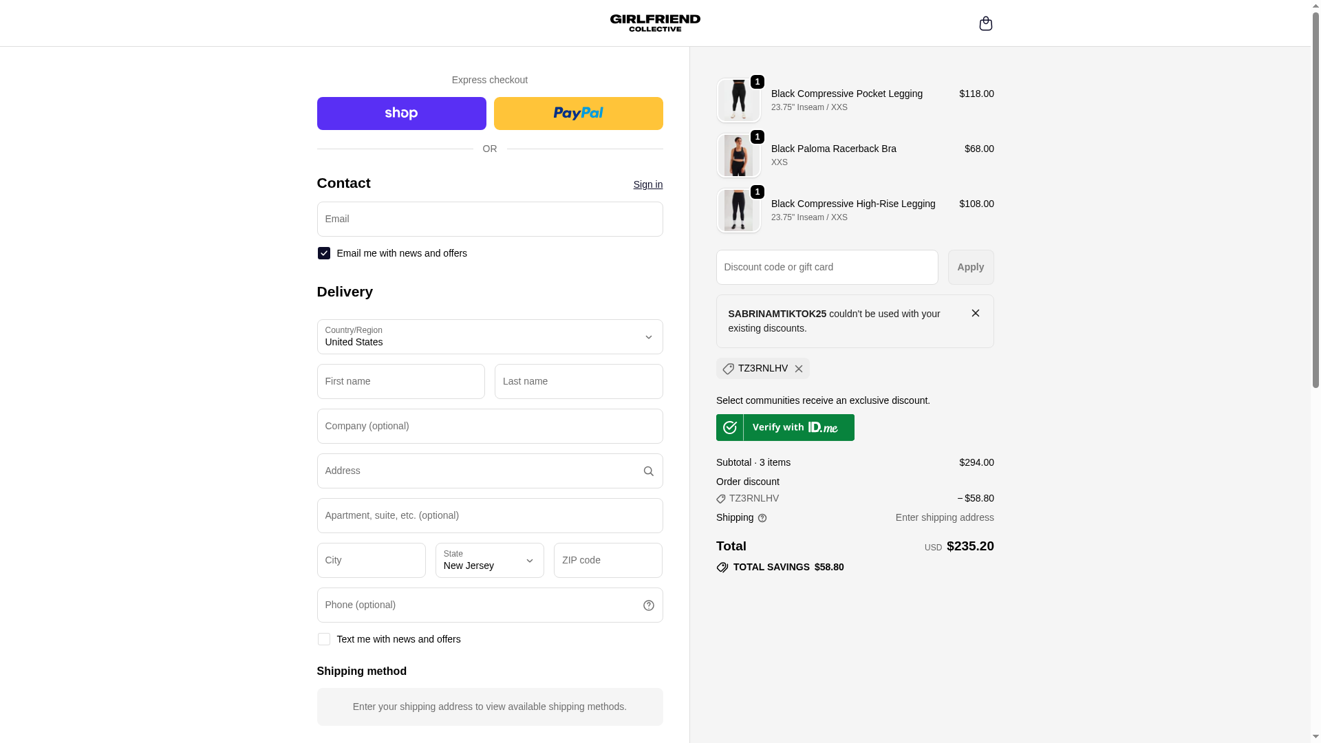1321x743 pixels.
Task: Dismiss the SABRINAMTIKTOK25 discount error message
Action: click(975, 313)
